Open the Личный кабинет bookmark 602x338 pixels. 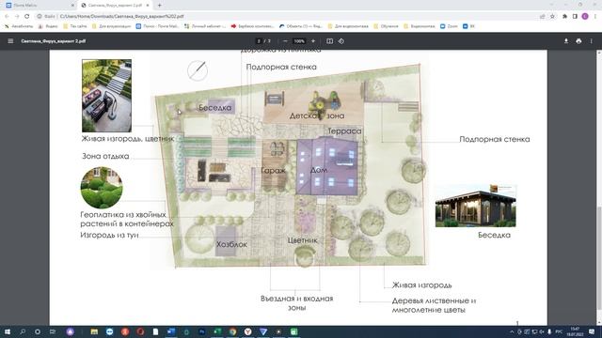204,26
